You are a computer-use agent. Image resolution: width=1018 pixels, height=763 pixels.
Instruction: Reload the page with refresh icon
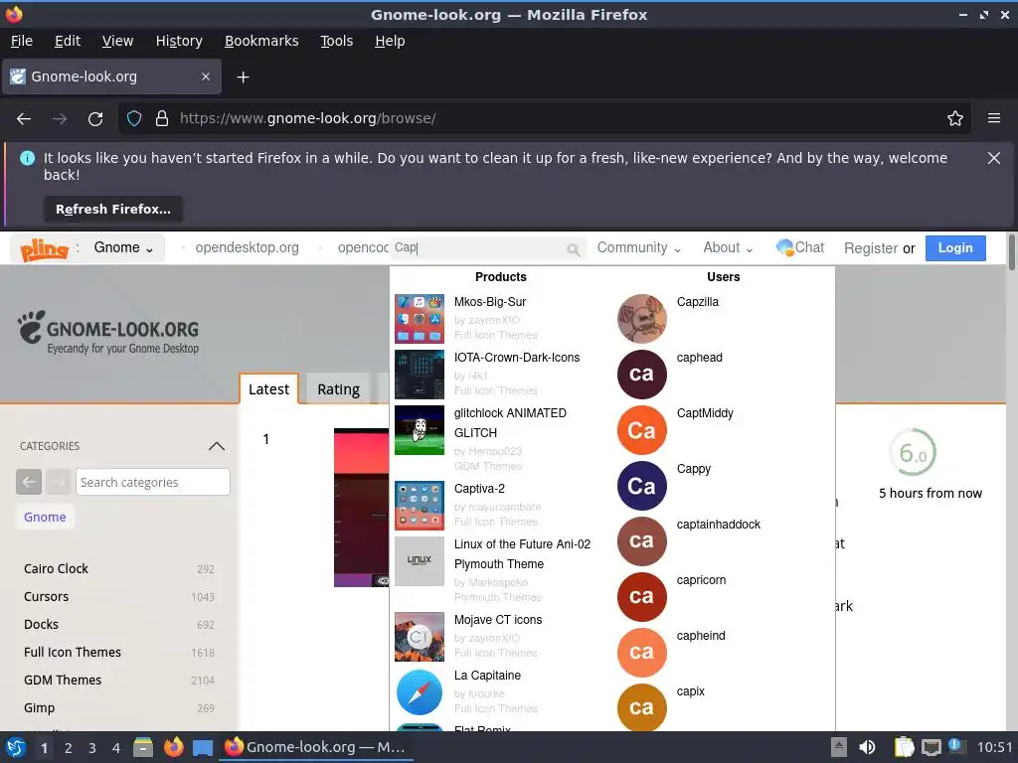click(95, 119)
